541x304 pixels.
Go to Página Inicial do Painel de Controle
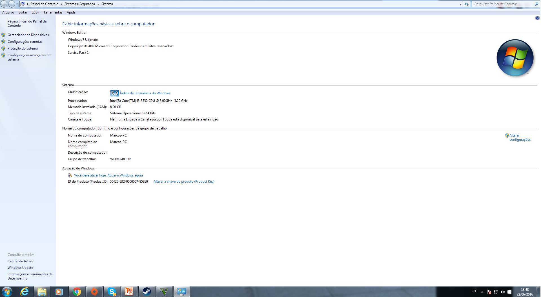coord(27,23)
